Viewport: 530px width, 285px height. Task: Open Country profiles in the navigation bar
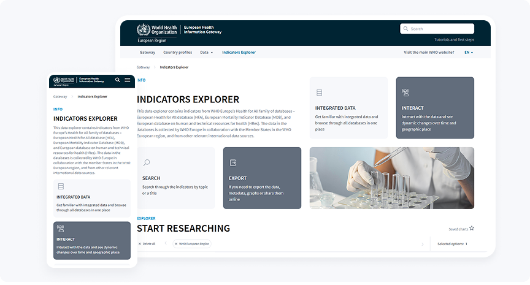click(177, 53)
